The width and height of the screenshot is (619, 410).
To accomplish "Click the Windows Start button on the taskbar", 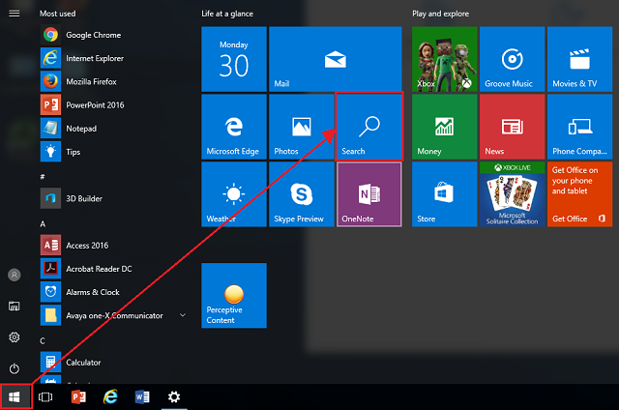I will pos(15,397).
